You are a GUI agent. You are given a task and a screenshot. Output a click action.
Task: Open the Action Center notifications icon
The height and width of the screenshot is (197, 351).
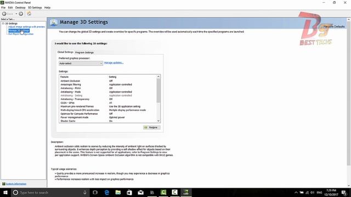click(x=344, y=193)
